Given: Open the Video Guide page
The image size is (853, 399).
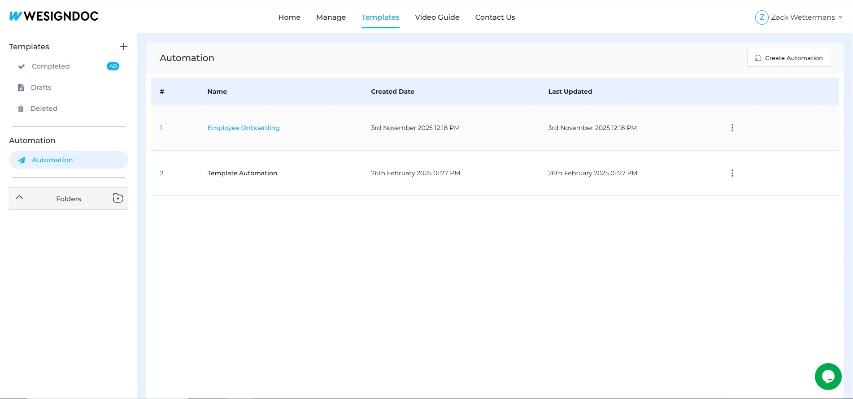Looking at the screenshot, I should click(437, 17).
